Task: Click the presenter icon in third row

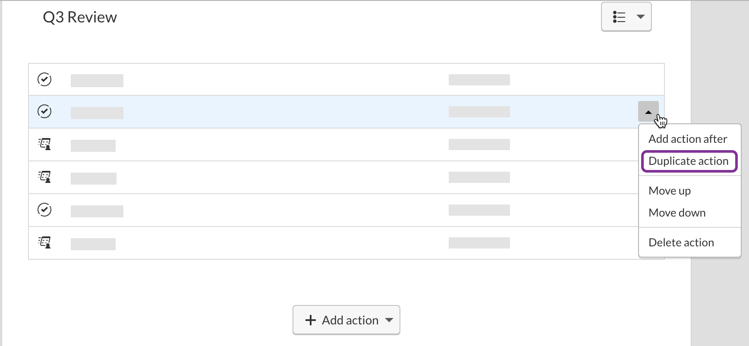Action: [x=44, y=144]
